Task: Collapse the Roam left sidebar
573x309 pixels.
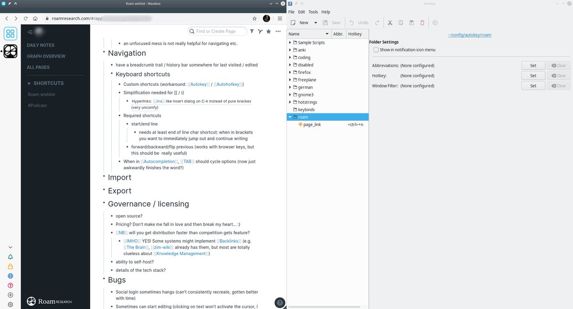Action: click(x=30, y=32)
